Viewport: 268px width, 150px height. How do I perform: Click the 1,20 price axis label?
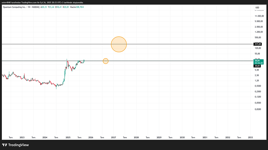[x=257, y=81]
